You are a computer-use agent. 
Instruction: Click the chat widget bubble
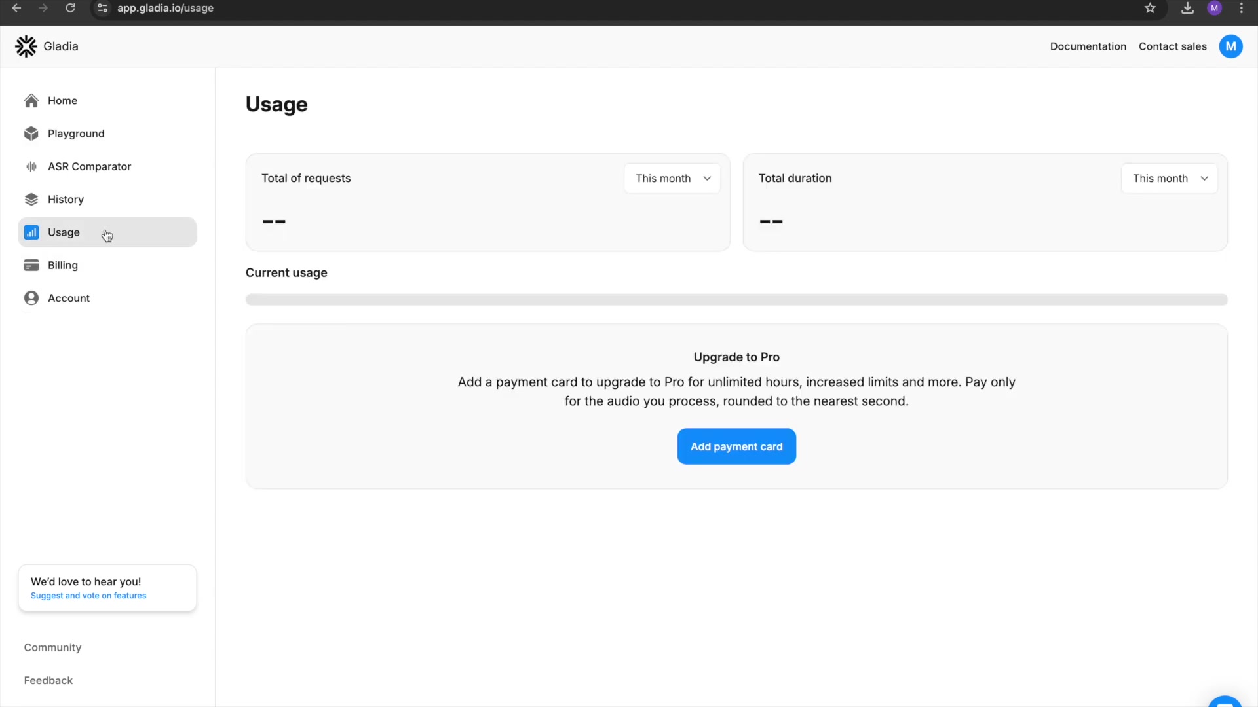click(x=1225, y=700)
